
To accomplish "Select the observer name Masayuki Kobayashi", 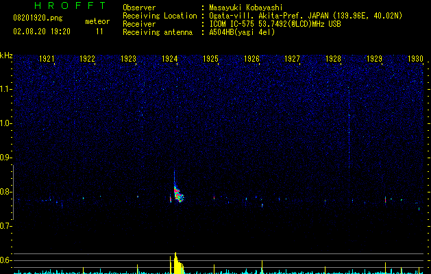I will click(x=246, y=8).
